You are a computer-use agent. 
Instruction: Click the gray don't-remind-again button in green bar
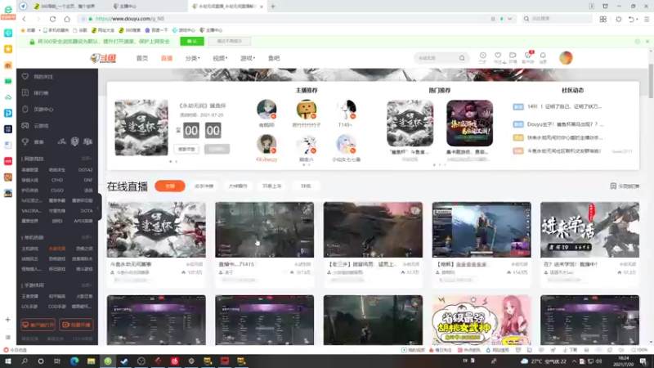click(x=229, y=42)
